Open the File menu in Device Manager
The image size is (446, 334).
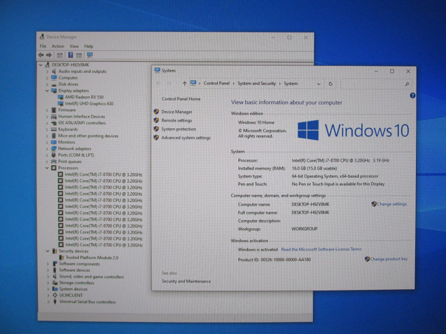(x=43, y=46)
